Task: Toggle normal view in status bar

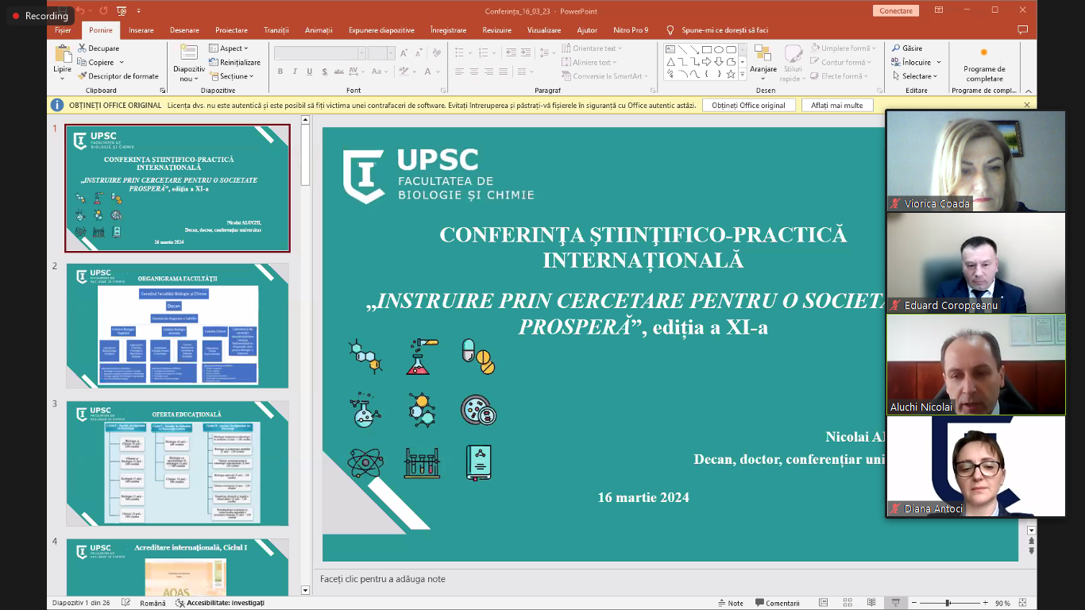Action: (824, 603)
